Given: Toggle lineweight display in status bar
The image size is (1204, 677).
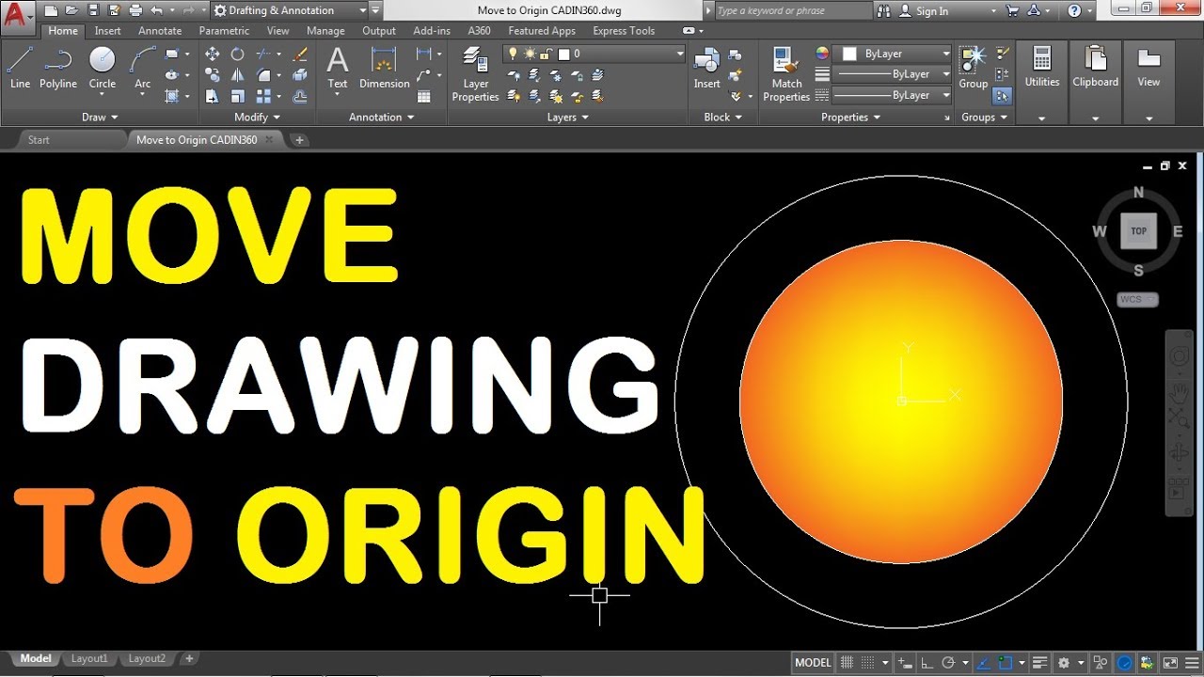Looking at the screenshot, I should click(x=1040, y=662).
